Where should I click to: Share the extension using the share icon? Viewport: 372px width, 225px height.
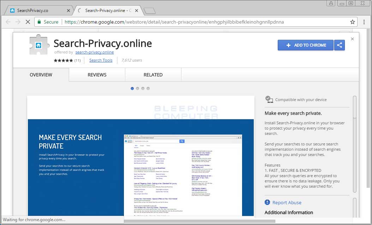coord(340,45)
